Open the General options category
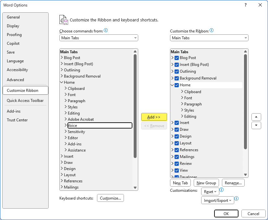Image resolution: width=268 pixels, height=220 pixels. [x=25, y=17]
